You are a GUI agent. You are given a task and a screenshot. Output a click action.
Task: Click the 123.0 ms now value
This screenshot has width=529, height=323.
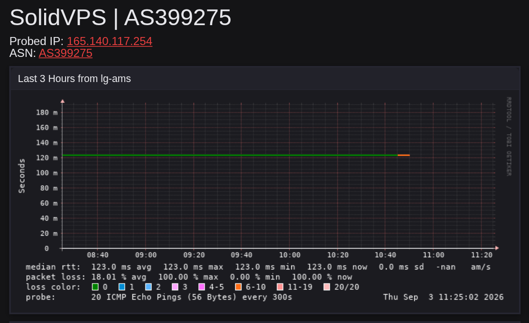337,267
